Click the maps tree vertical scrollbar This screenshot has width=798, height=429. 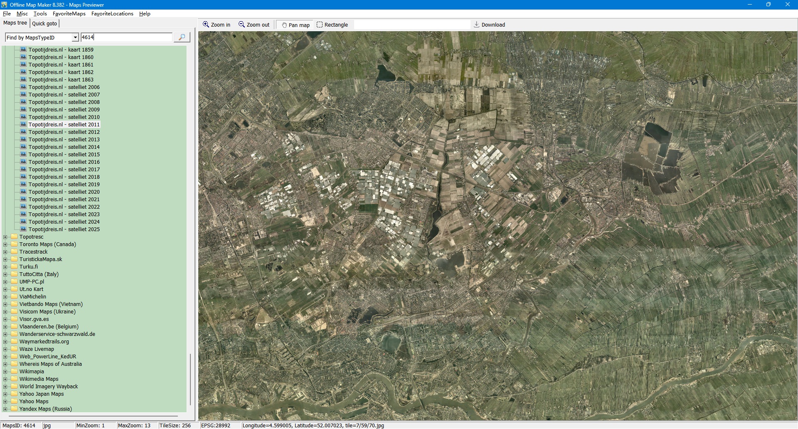[x=190, y=378]
